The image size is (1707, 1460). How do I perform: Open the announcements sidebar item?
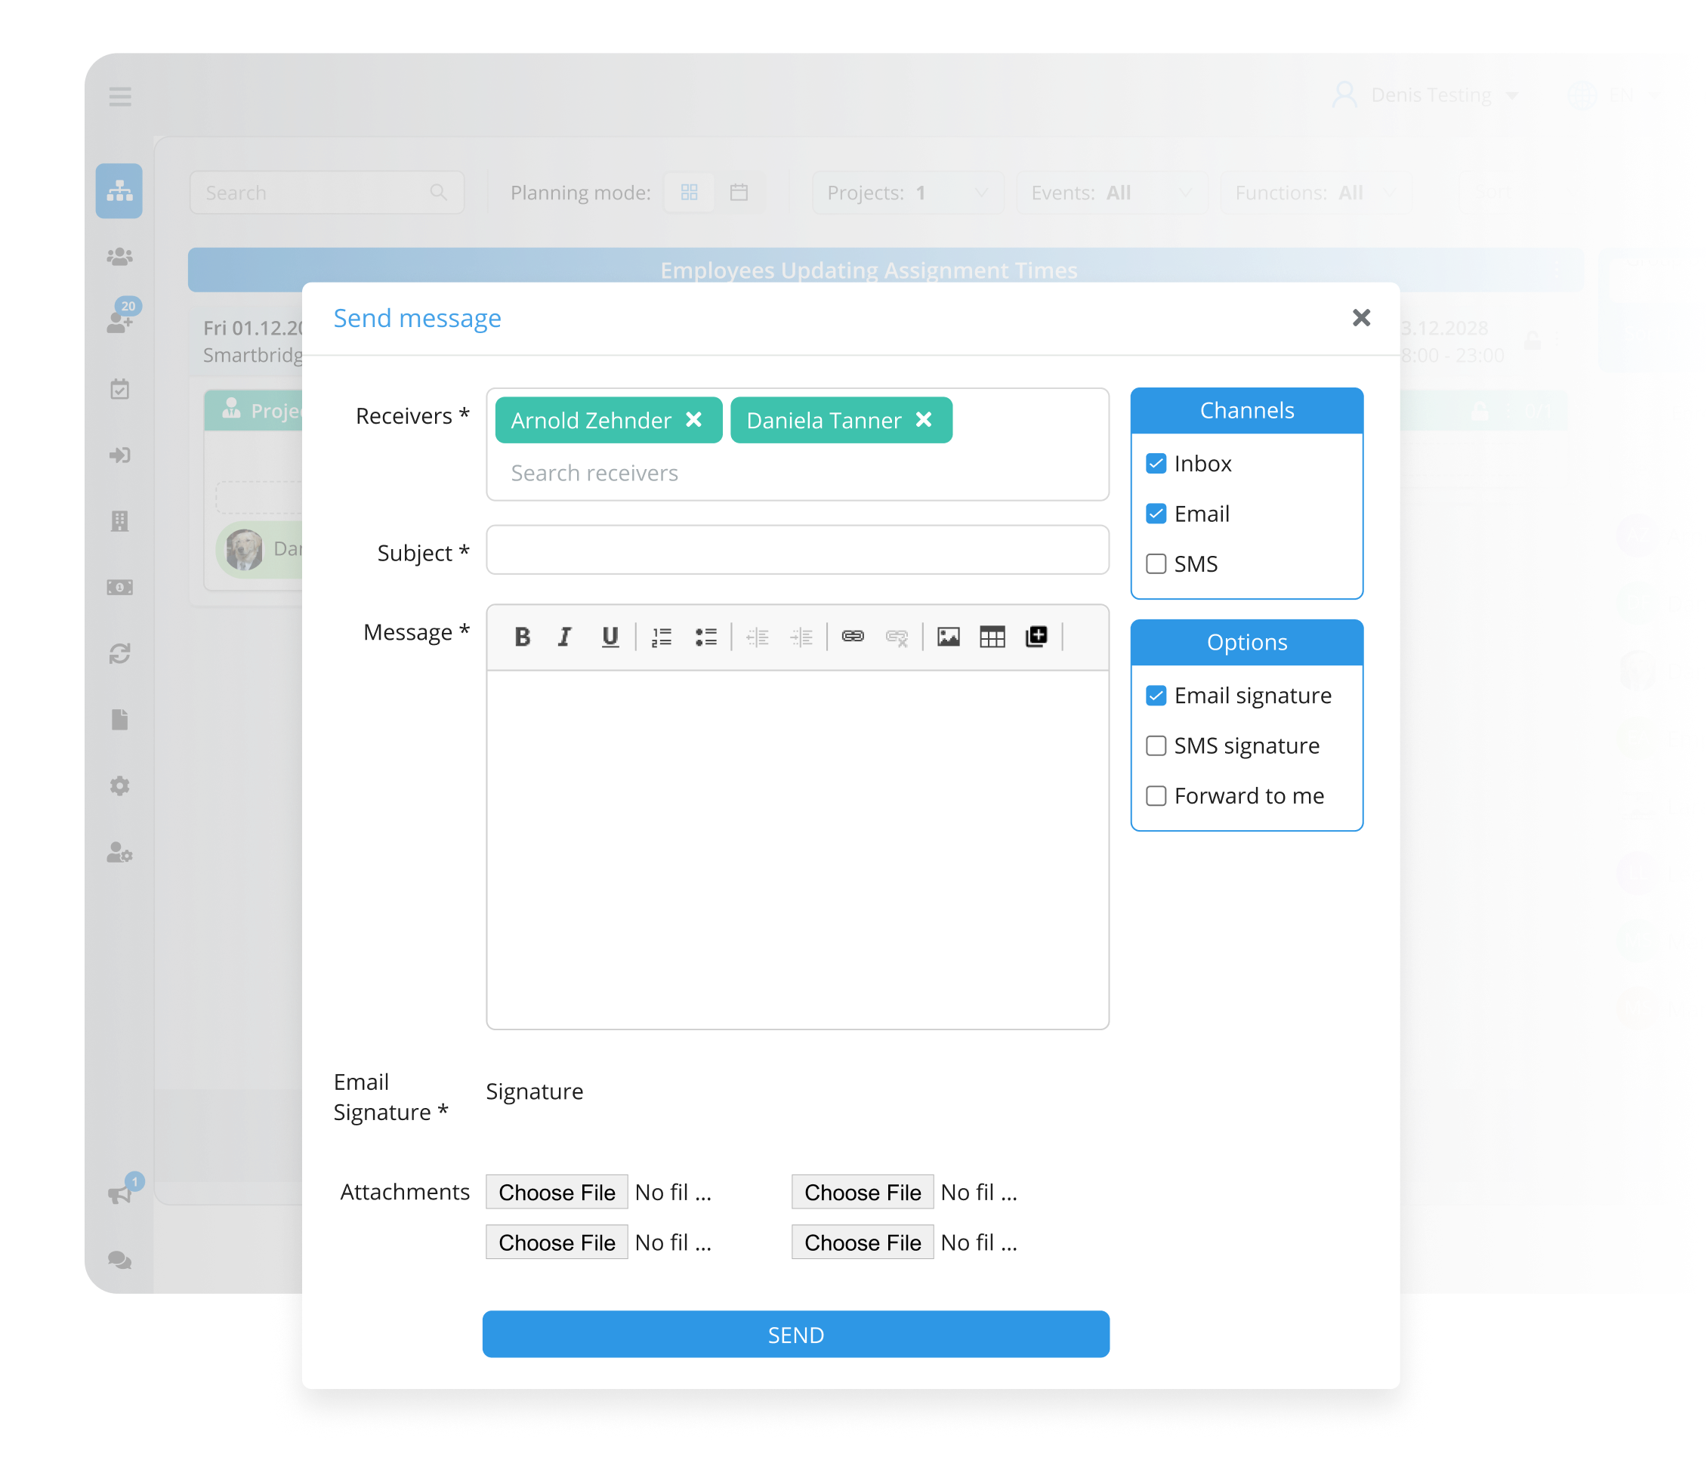click(x=120, y=1194)
